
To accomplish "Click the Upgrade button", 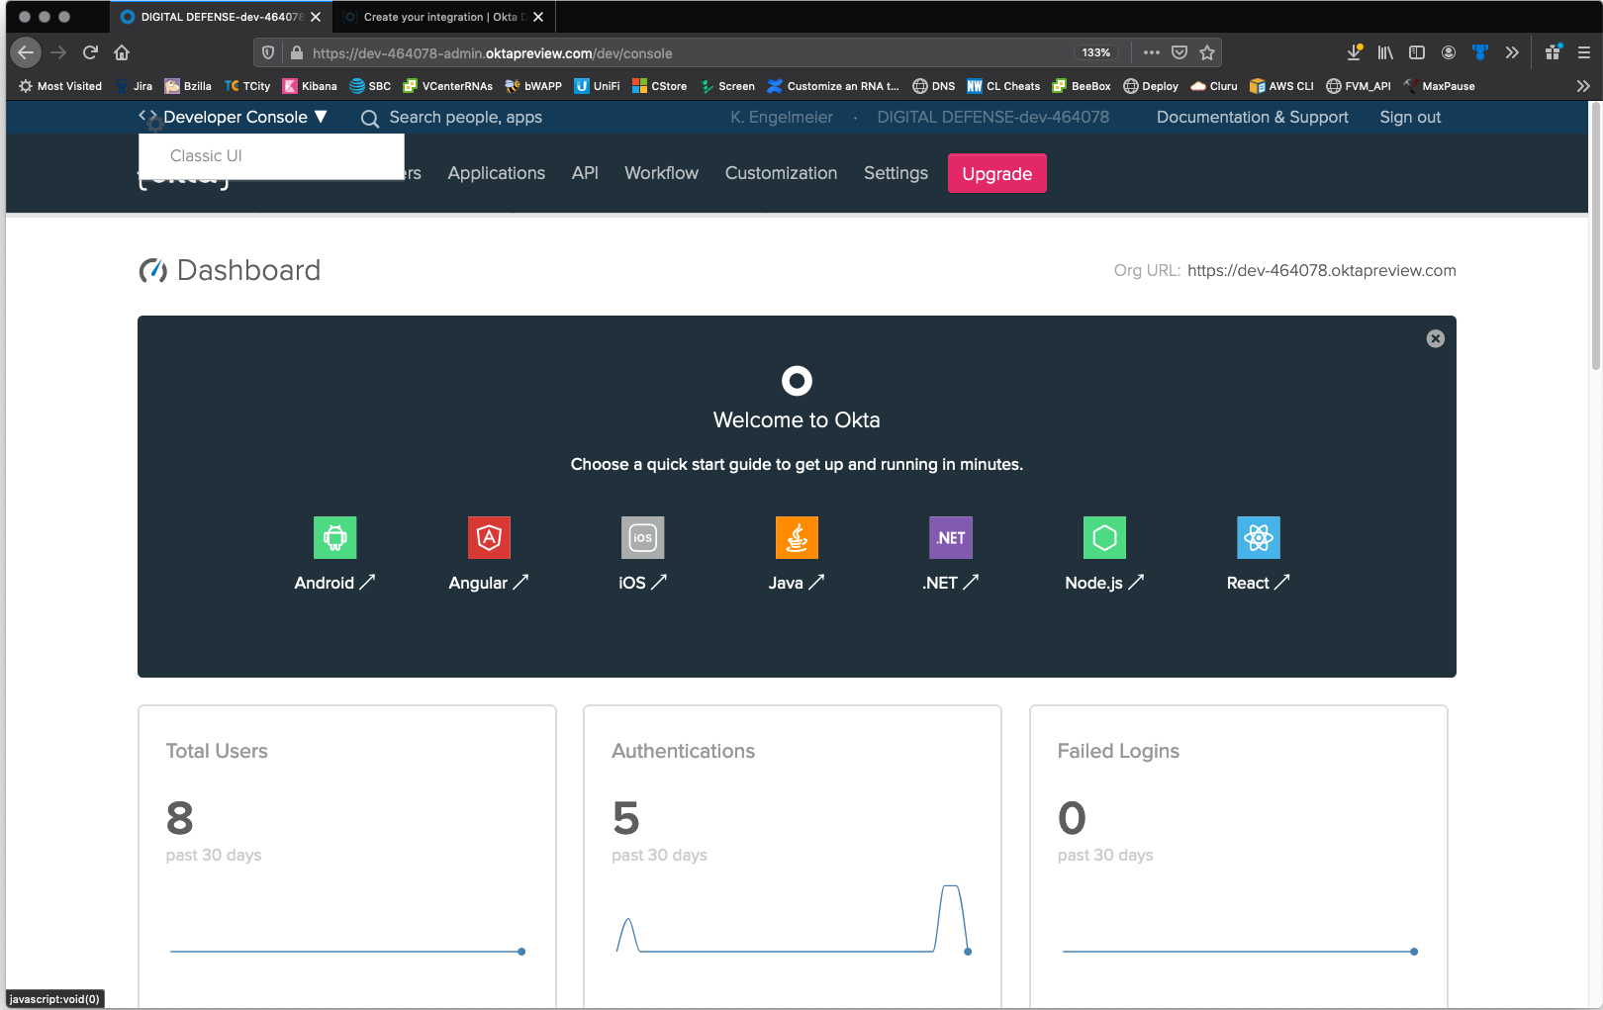I will [996, 173].
